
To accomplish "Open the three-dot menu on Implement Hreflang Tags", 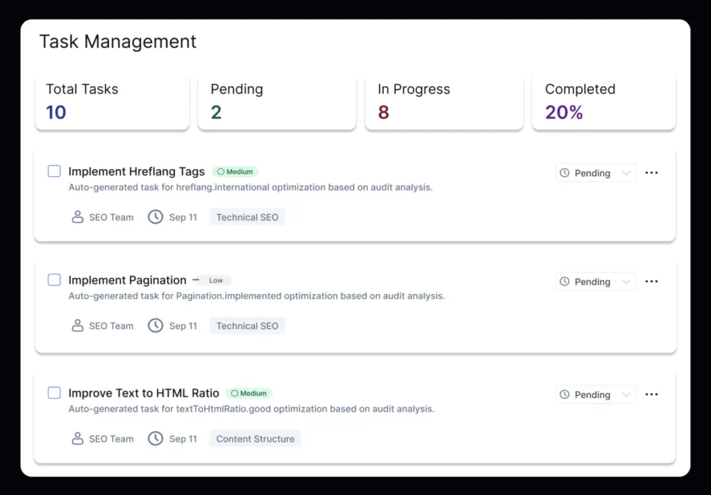I will pos(651,173).
